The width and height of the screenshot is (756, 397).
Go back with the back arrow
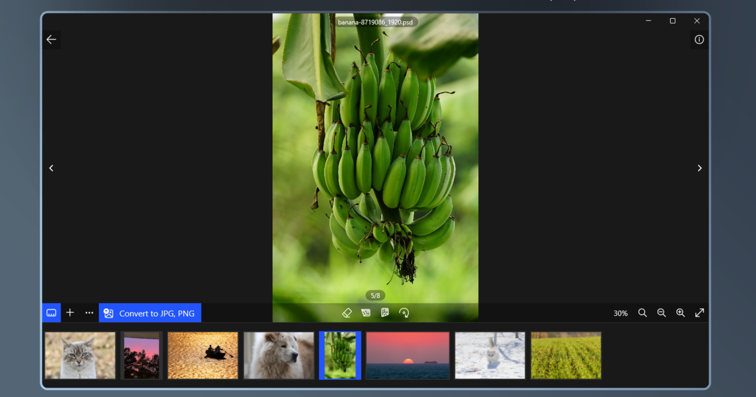click(51, 39)
